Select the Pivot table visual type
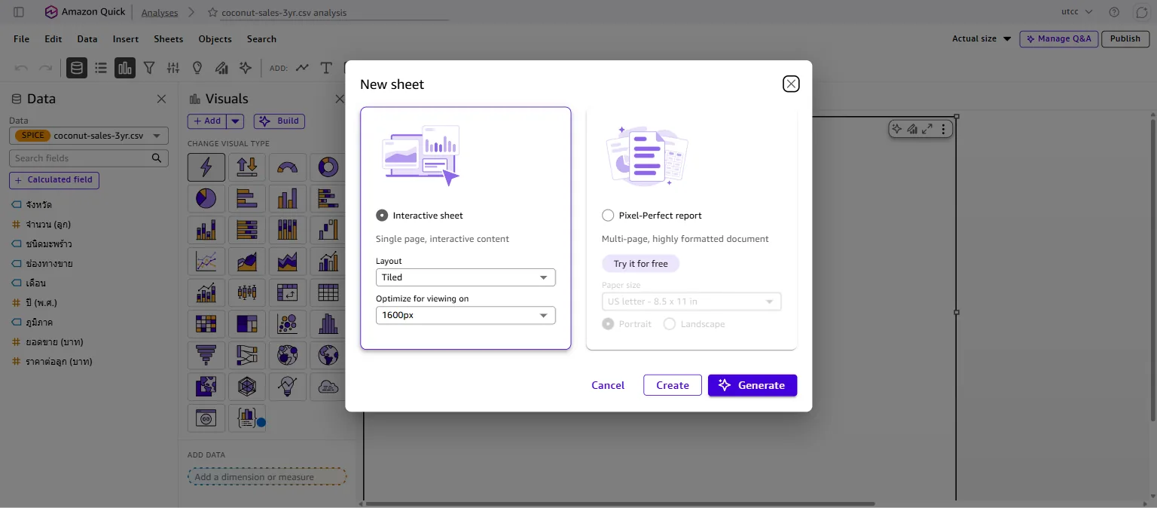The height and width of the screenshot is (508, 1157). point(288,292)
